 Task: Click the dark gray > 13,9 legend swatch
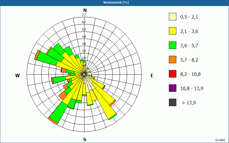pos(173,102)
